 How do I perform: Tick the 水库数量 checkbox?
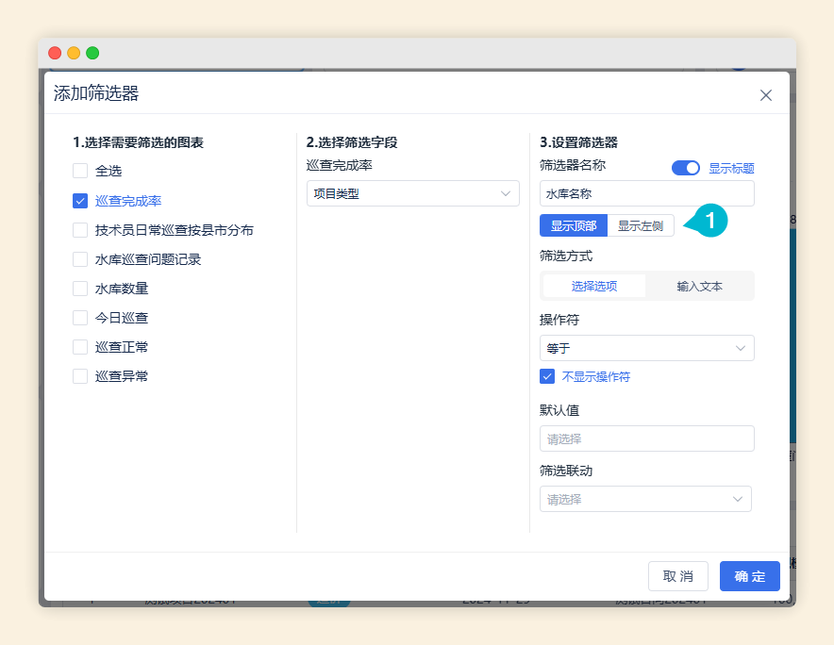(x=80, y=289)
